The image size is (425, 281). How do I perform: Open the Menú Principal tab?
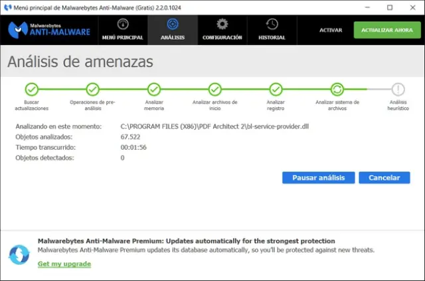tap(123, 30)
